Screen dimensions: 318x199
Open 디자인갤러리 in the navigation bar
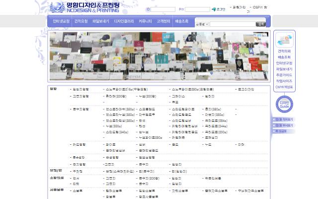124,21
